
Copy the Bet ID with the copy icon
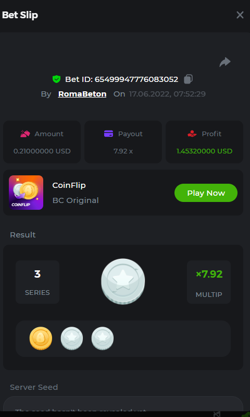tap(188, 79)
